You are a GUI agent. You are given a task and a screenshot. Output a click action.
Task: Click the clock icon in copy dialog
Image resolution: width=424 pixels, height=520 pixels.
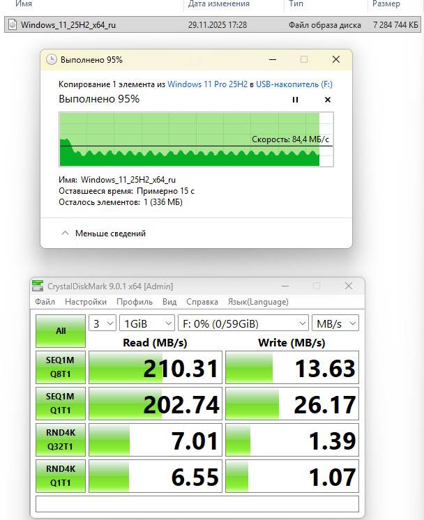click(x=51, y=60)
